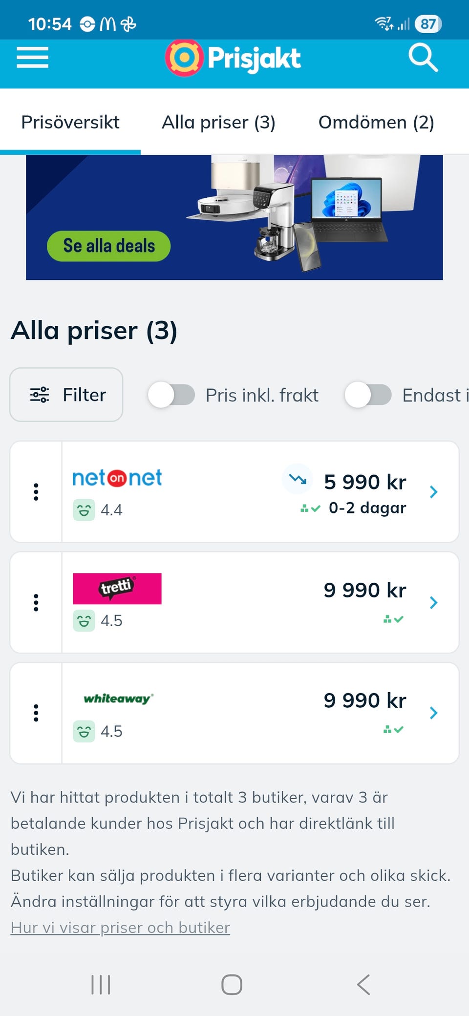Toggle the Endast switch on
The height and width of the screenshot is (1016, 469).
(x=368, y=395)
